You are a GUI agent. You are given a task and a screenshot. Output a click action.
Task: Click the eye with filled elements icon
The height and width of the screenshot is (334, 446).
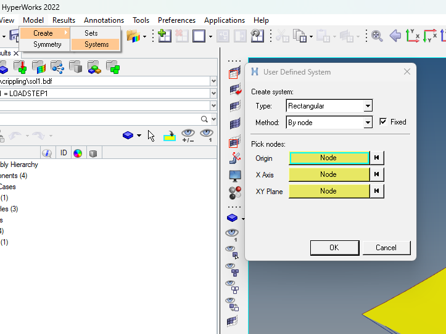pyautogui.click(x=233, y=270)
